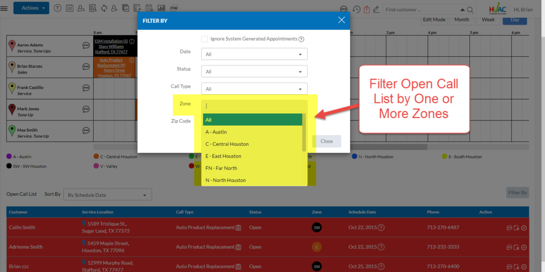Viewport: 545px width, 272px height.
Task: Click the chat bubble icon near search
Action: 344,10
